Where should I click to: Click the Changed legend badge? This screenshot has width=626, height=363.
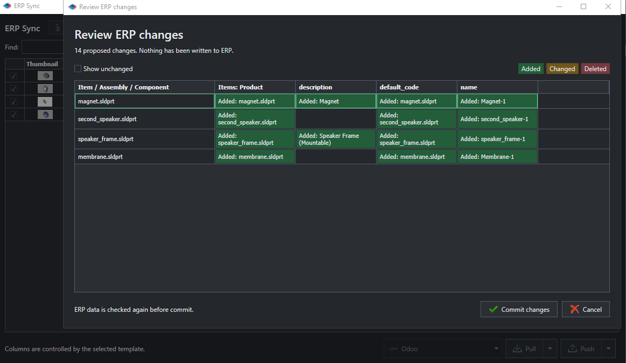[562, 69]
